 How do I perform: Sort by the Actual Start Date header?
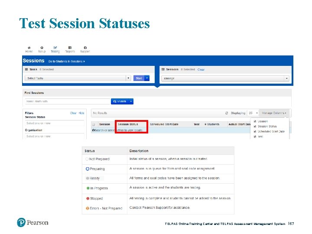tap(240, 124)
